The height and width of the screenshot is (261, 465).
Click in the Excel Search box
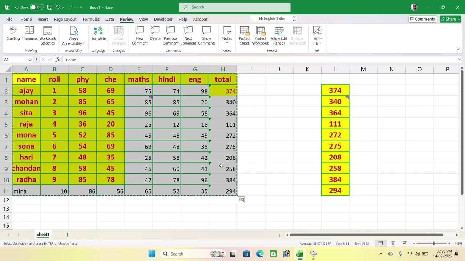[x=235, y=7]
